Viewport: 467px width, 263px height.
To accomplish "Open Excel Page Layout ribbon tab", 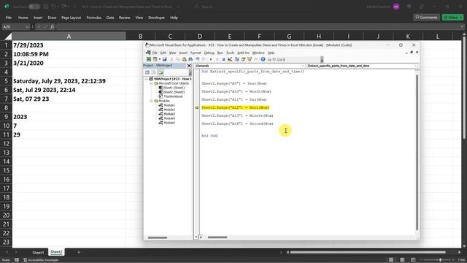I will pos(72,18).
